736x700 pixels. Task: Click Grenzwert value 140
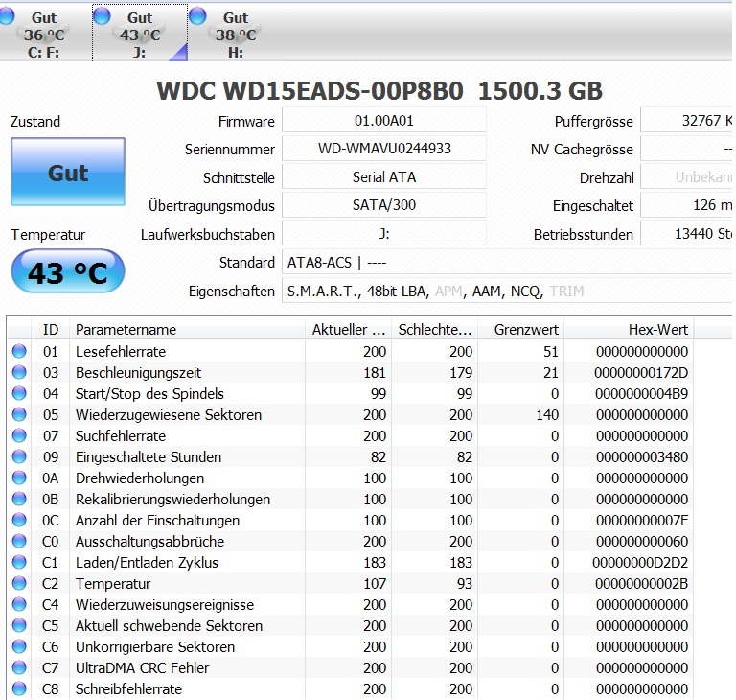click(x=547, y=415)
